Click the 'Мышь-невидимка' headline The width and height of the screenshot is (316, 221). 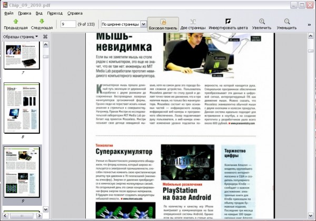pyautogui.click(x=124, y=42)
